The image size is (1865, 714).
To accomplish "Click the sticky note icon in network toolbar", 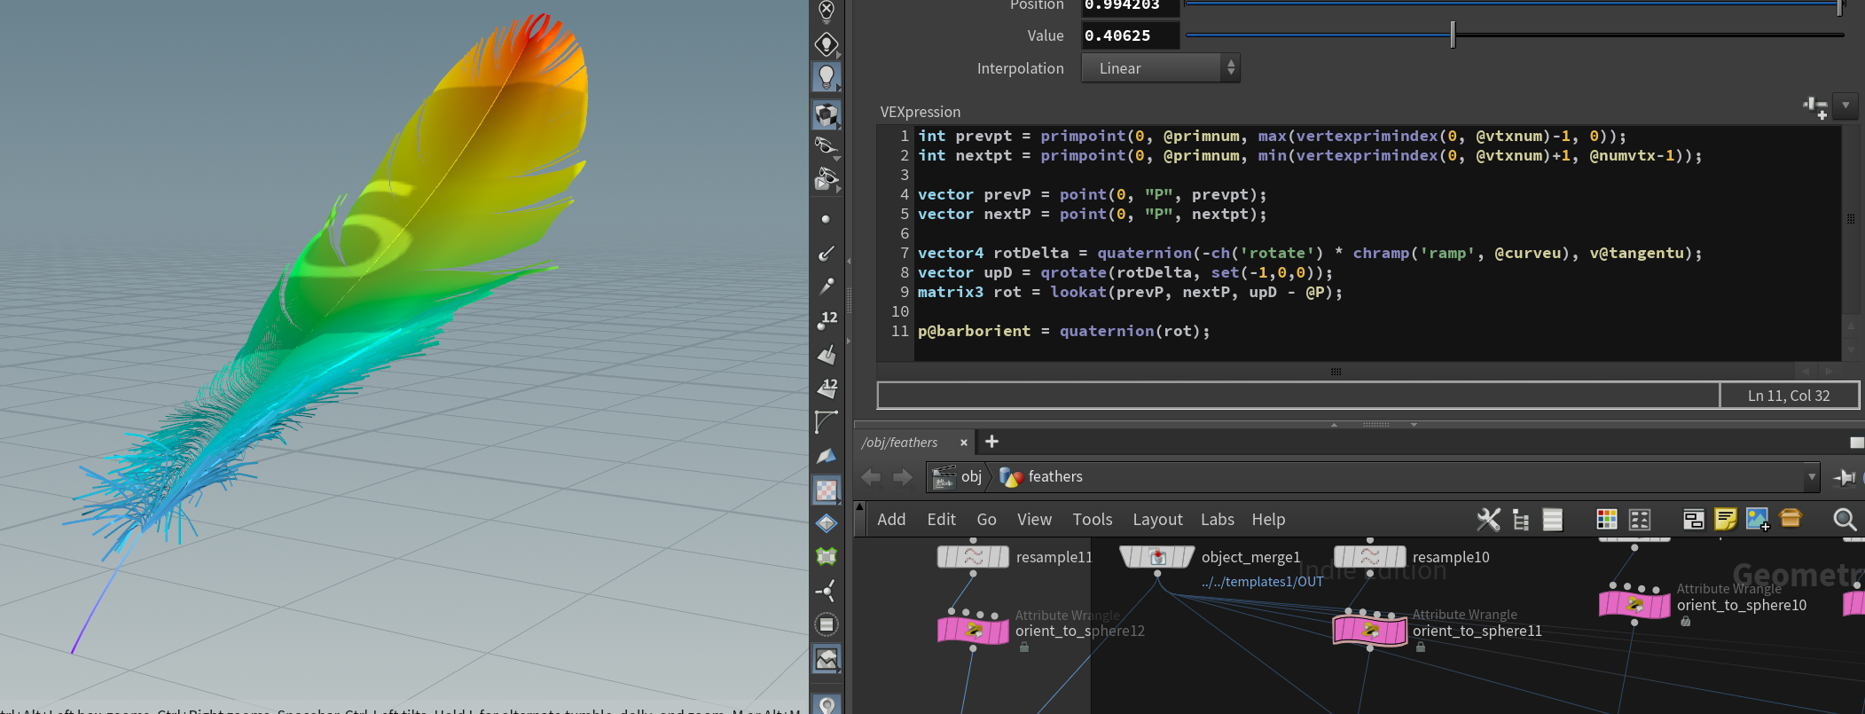I will tap(1725, 520).
